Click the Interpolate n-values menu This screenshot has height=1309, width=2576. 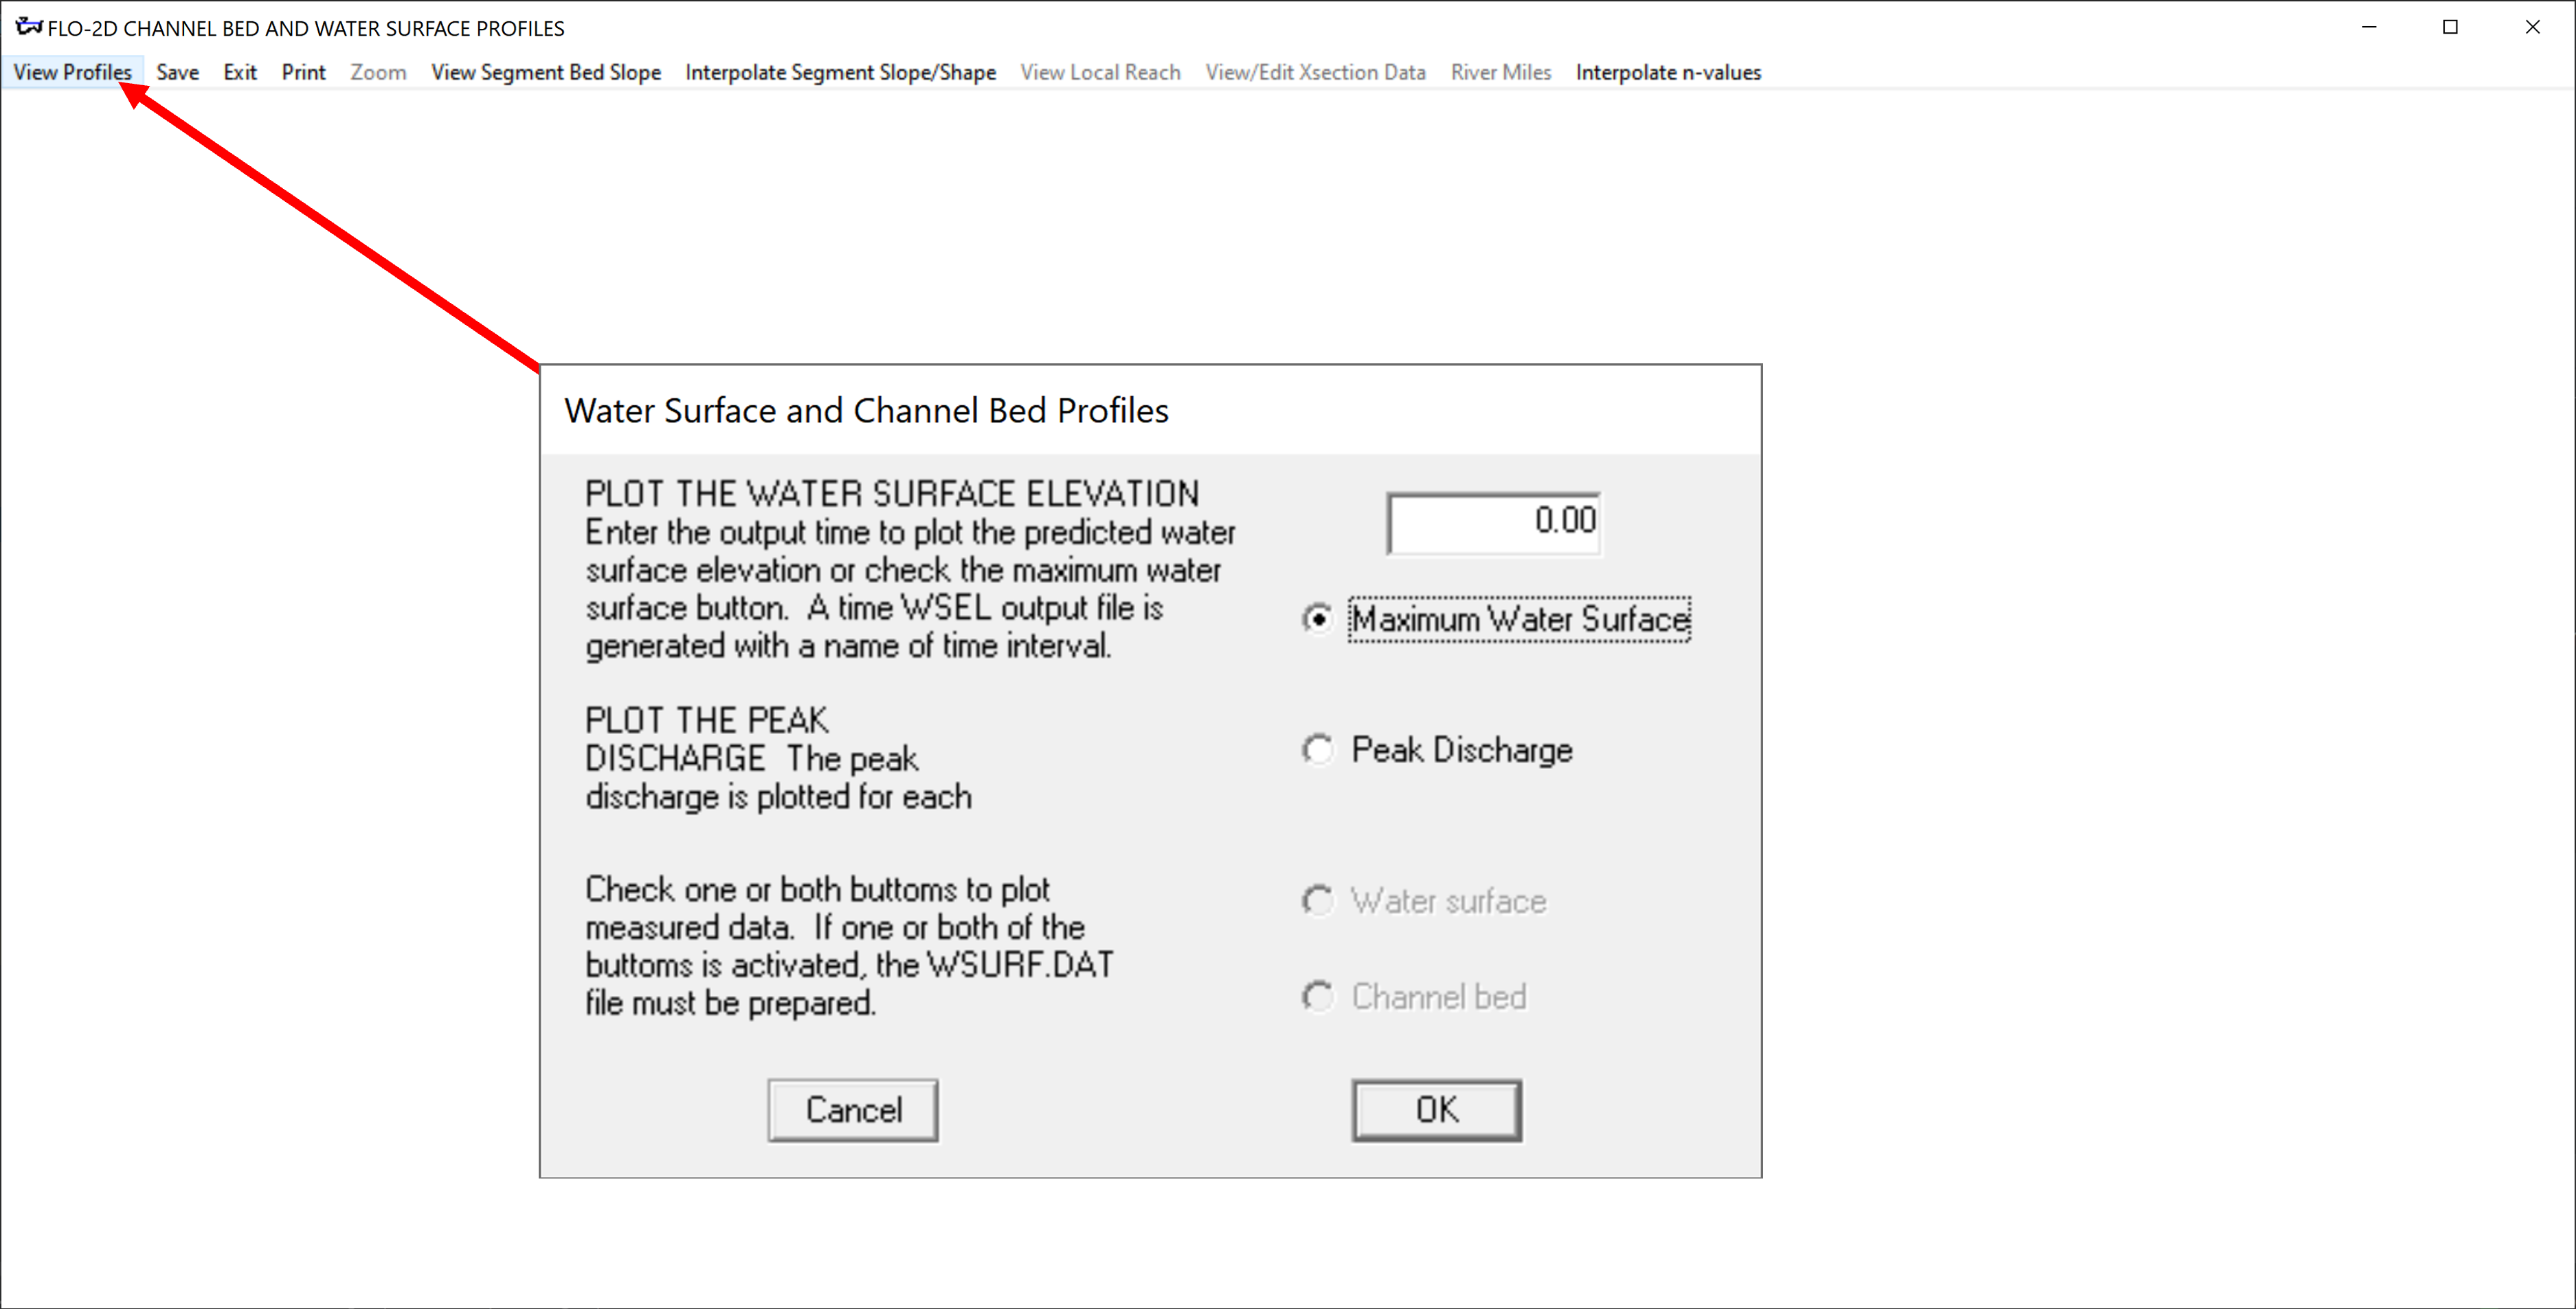click(1668, 72)
